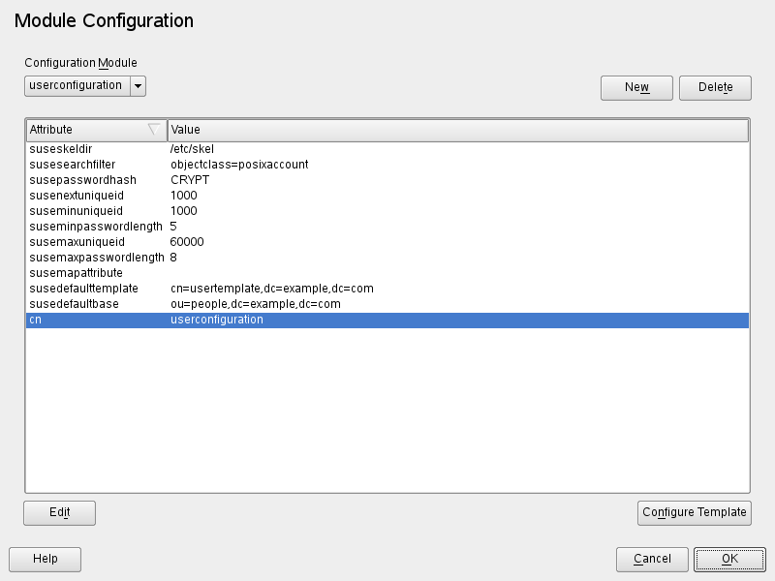Image resolution: width=775 pixels, height=581 pixels.
Task: Open Configure Template
Action: pos(694,512)
